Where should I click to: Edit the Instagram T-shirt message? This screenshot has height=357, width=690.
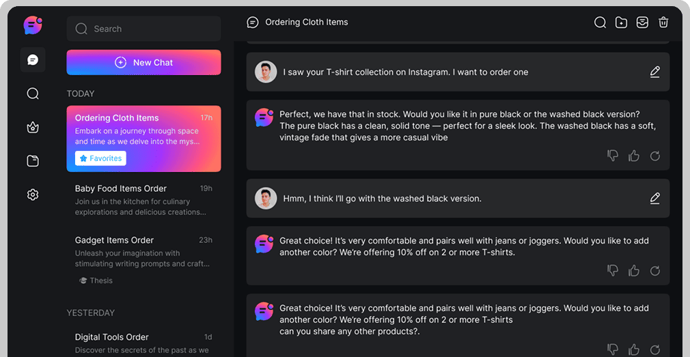click(654, 72)
